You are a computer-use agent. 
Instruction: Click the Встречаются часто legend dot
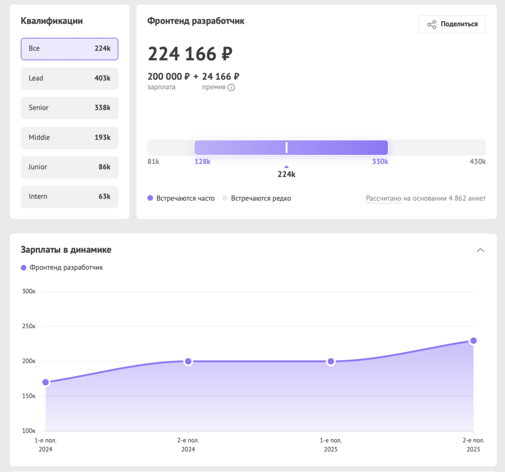[x=150, y=199]
